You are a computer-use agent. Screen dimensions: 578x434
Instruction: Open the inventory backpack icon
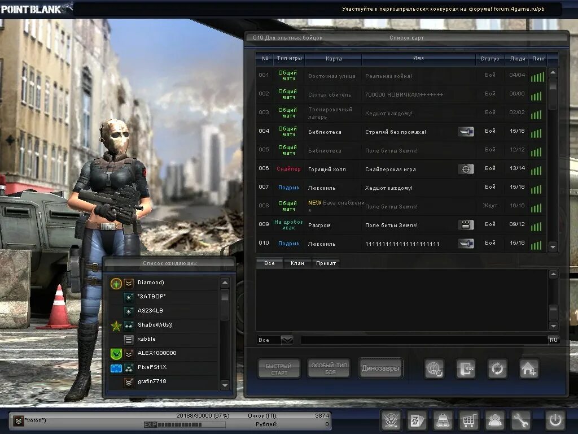coord(443,420)
